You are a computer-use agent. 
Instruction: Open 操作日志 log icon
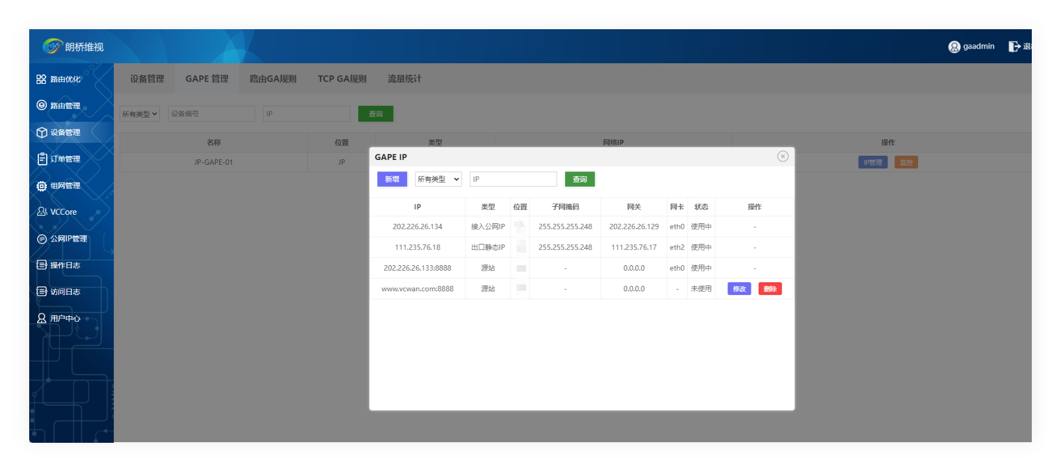coord(41,265)
